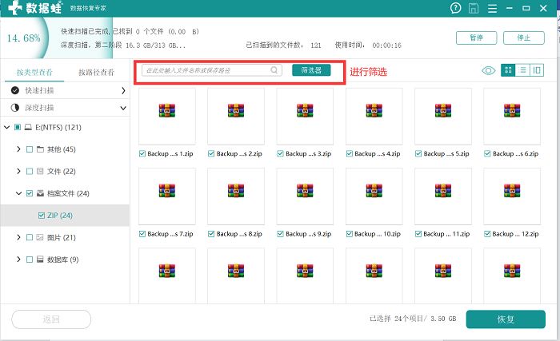Click the E:(NTFS) drive icon
Image resolution: width=560 pixels, height=341 pixels.
(x=28, y=127)
